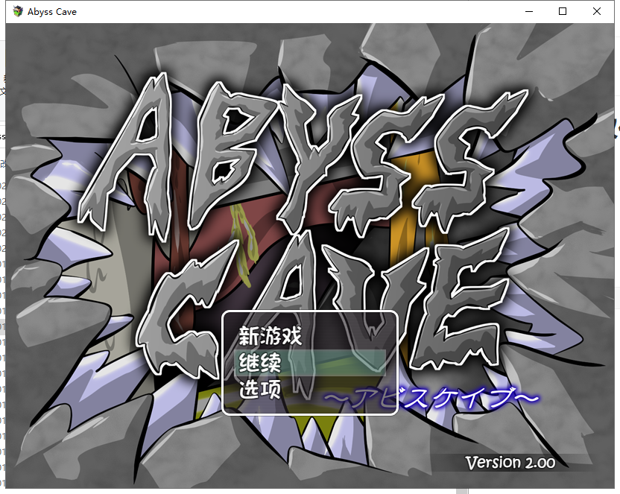Click the Abyss Cave app icon in title bar
Screen dimensions: 620x494
click(x=16, y=12)
